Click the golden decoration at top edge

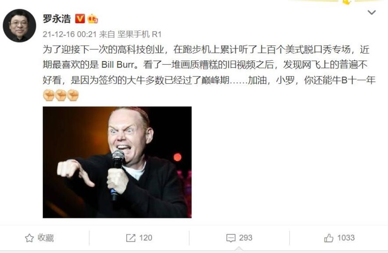[x=346, y=2]
